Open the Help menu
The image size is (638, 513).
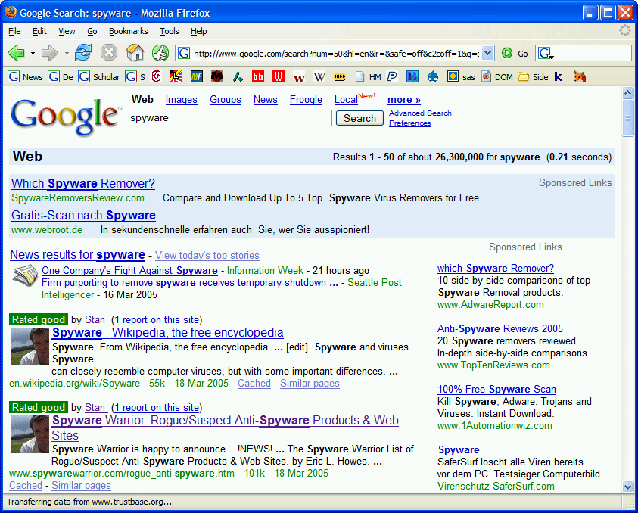coord(199,31)
